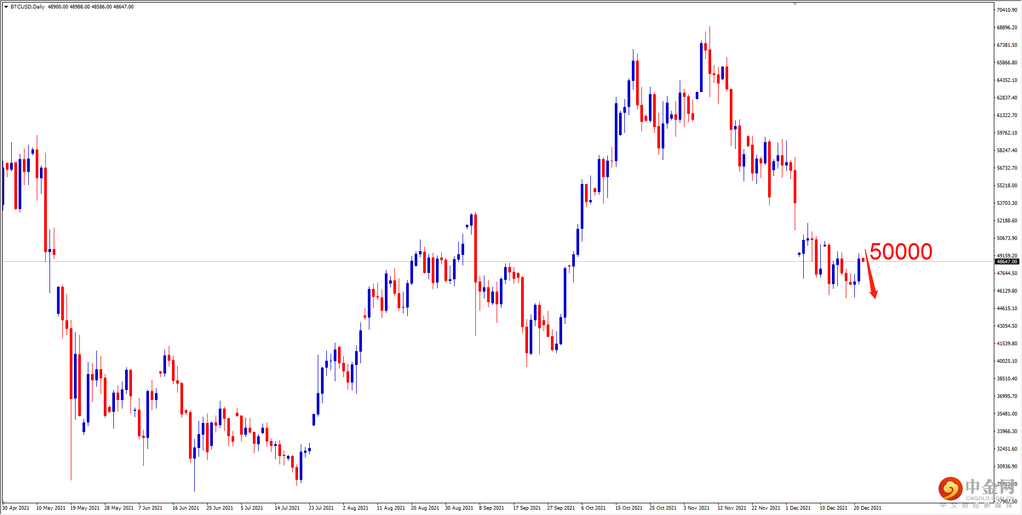Image resolution: width=1022 pixels, height=515 pixels.
Task: Click the 19 May 2021 date label
Action: [x=85, y=508]
